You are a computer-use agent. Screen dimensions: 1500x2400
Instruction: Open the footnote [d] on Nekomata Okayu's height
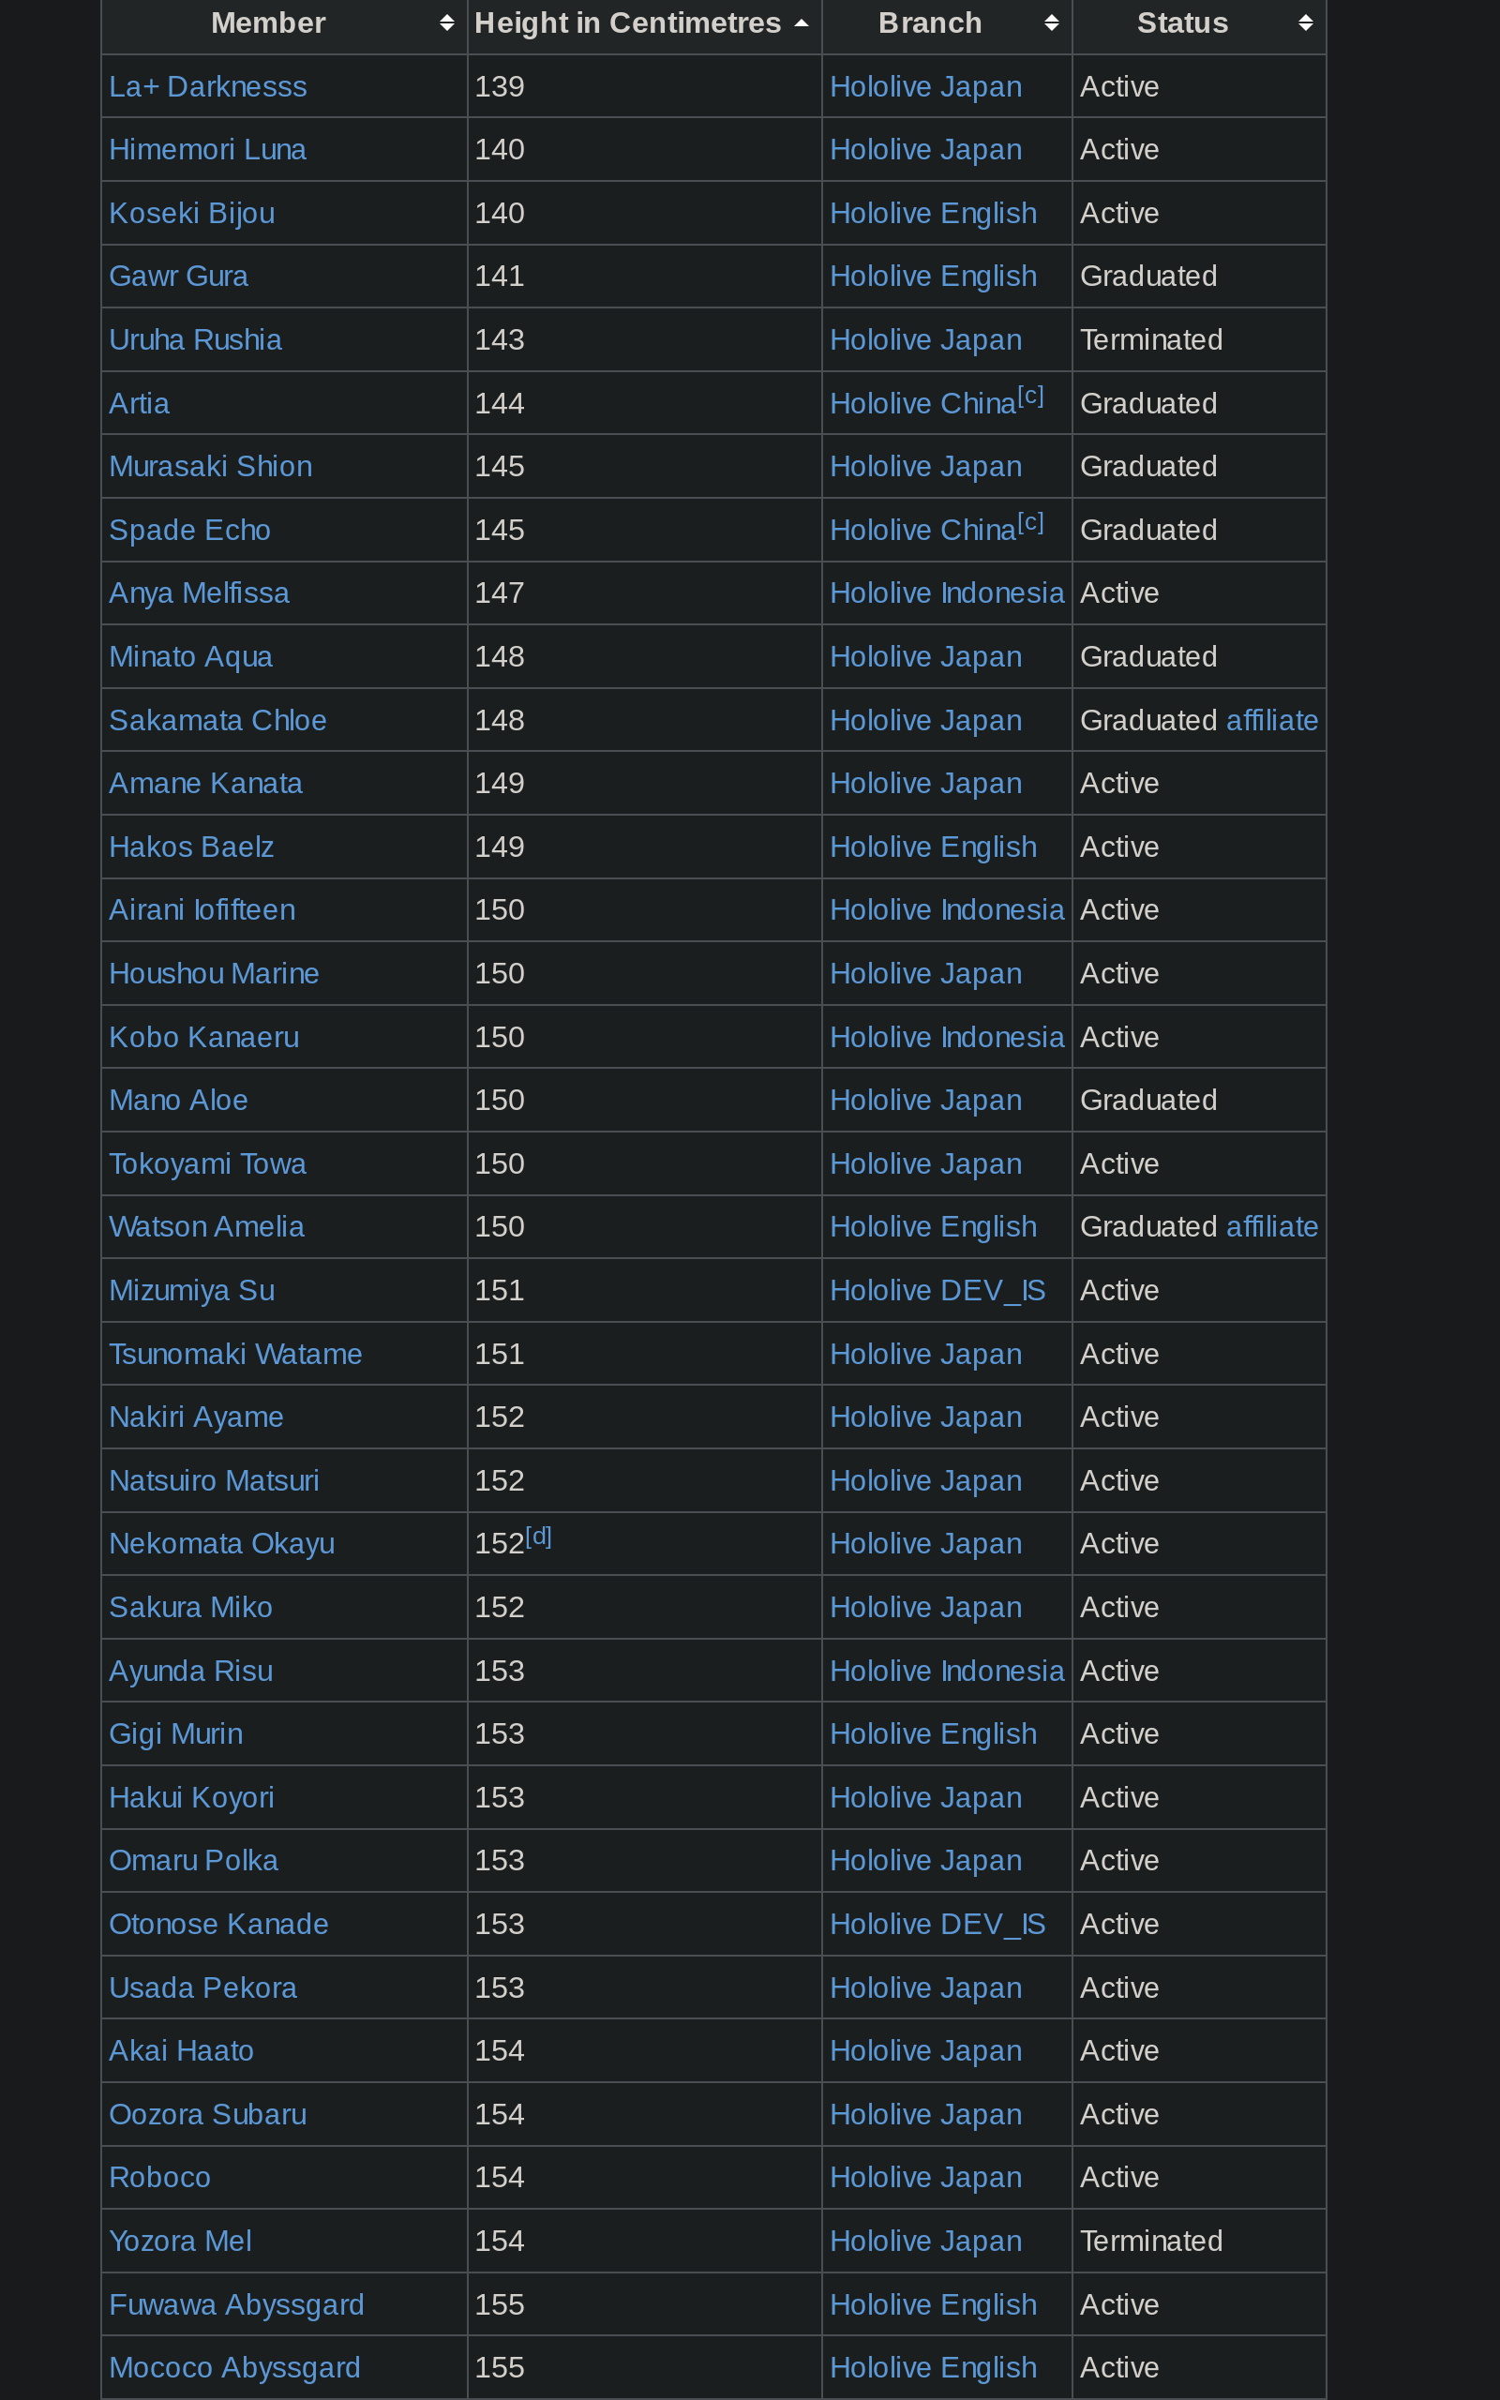(538, 1537)
